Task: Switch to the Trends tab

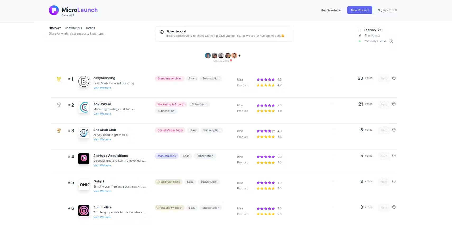Action: [x=90, y=28]
